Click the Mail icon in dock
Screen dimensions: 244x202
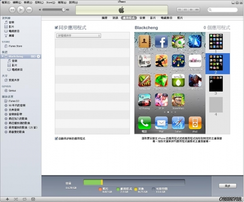coord(161,123)
